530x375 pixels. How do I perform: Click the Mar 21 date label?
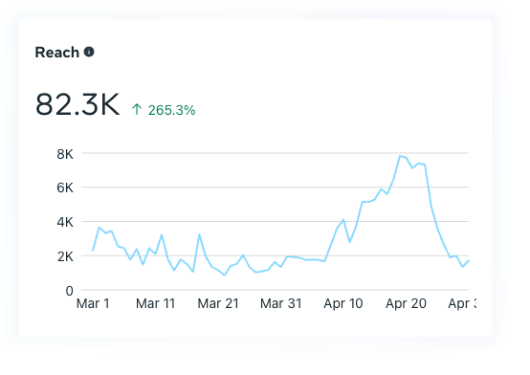tap(218, 303)
